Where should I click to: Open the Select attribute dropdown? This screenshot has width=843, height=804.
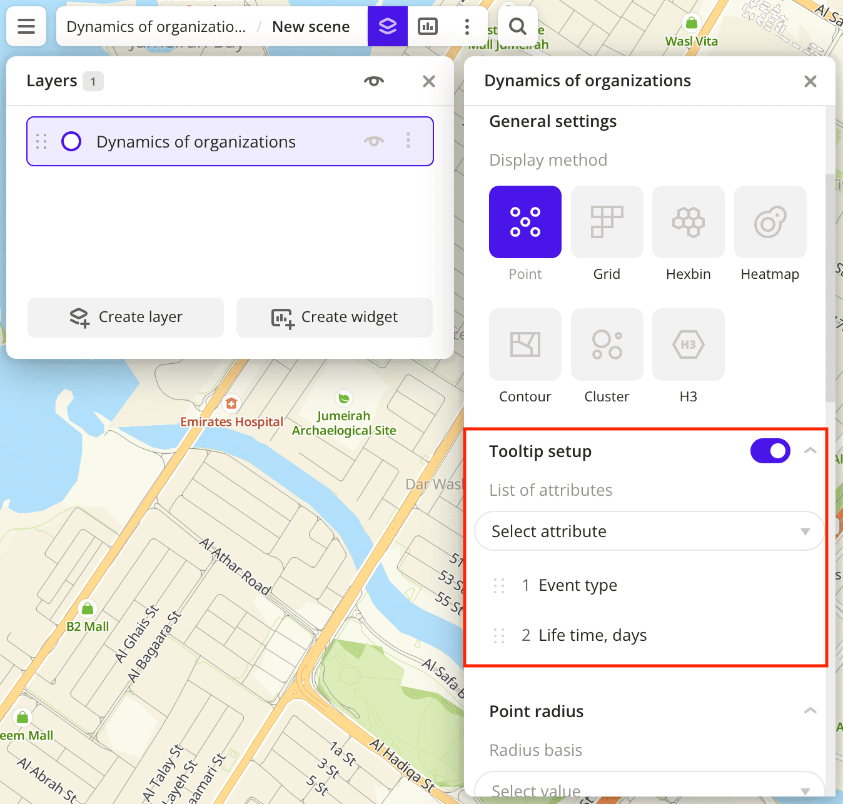coord(649,531)
